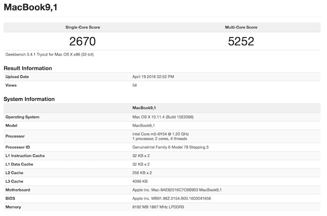Click the 8192 MB 1867 MHz LPDDR3 value

point(158,207)
